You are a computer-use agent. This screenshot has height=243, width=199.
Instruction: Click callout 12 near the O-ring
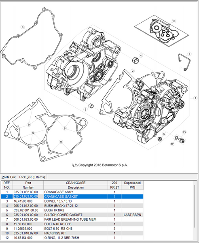172,144
